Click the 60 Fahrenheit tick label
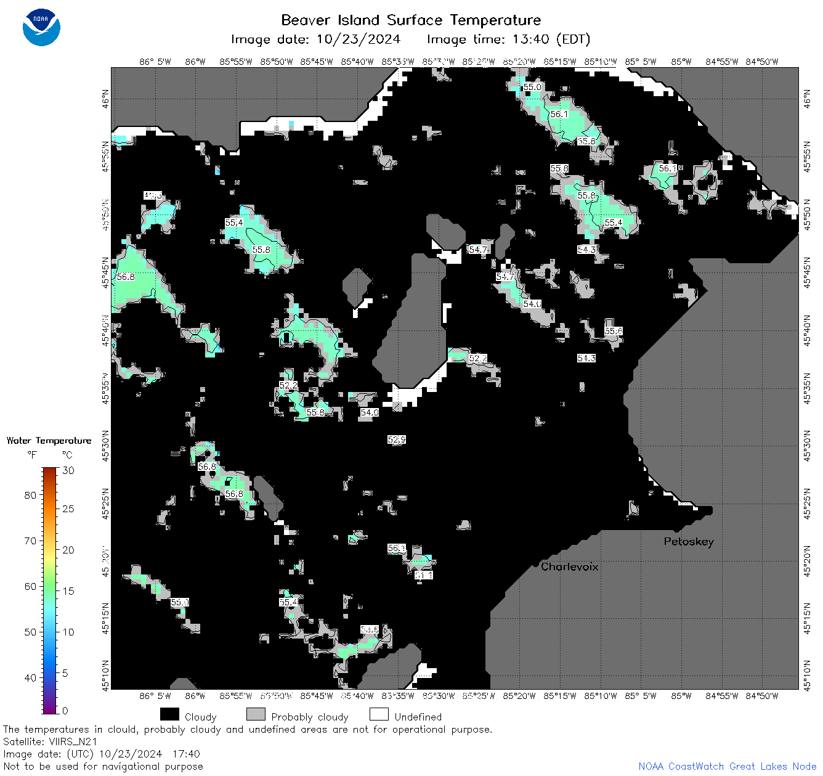Image resolution: width=823 pixels, height=776 pixels. coord(30,586)
